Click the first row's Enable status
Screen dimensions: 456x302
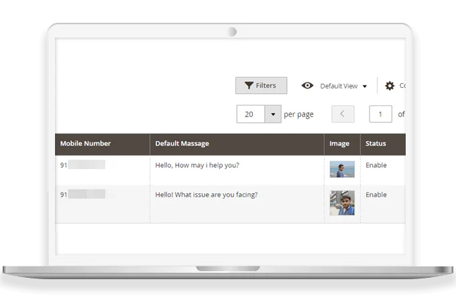(x=376, y=166)
